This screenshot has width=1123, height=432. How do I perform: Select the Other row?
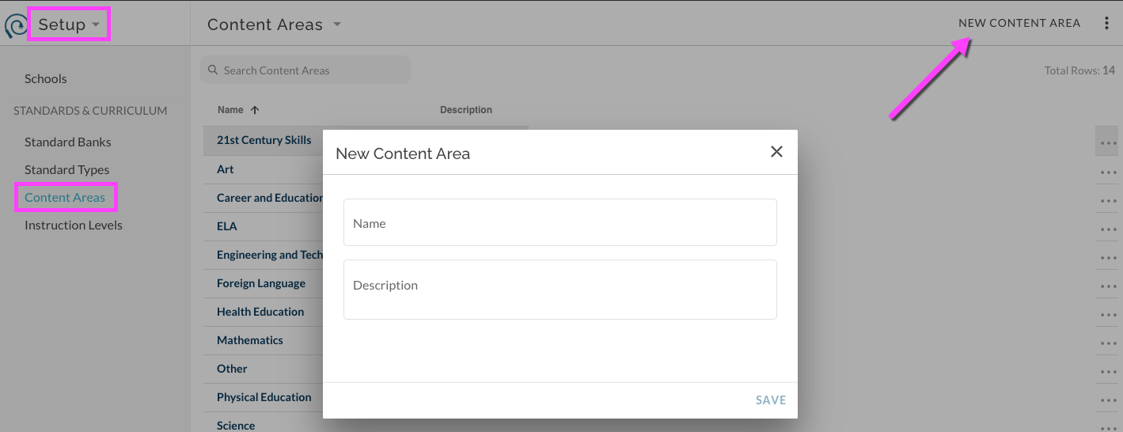click(232, 369)
